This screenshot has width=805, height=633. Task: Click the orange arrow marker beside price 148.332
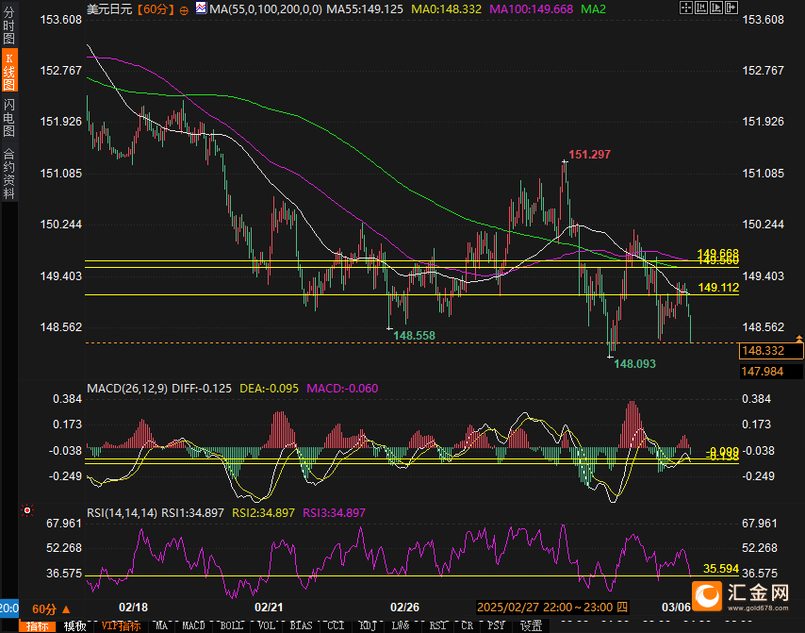[799, 338]
